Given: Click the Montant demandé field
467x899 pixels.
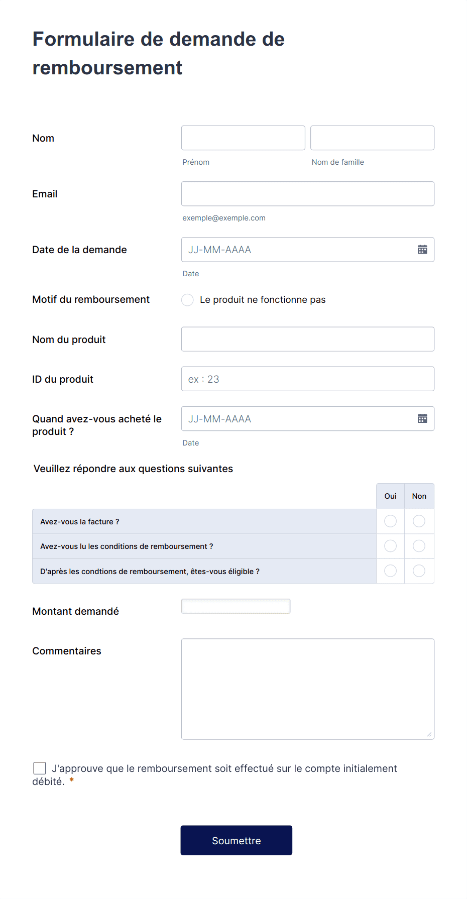Looking at the screenshot, I should tap(236, 606).
